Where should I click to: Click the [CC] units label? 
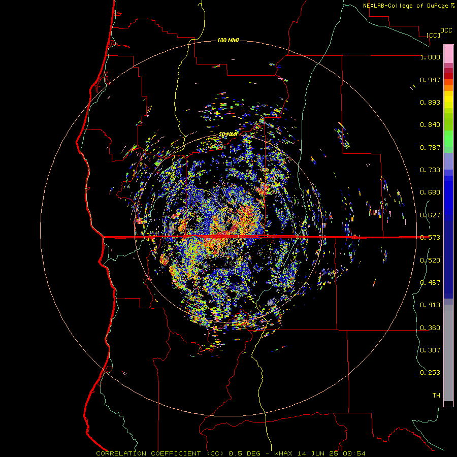[433, 35]
